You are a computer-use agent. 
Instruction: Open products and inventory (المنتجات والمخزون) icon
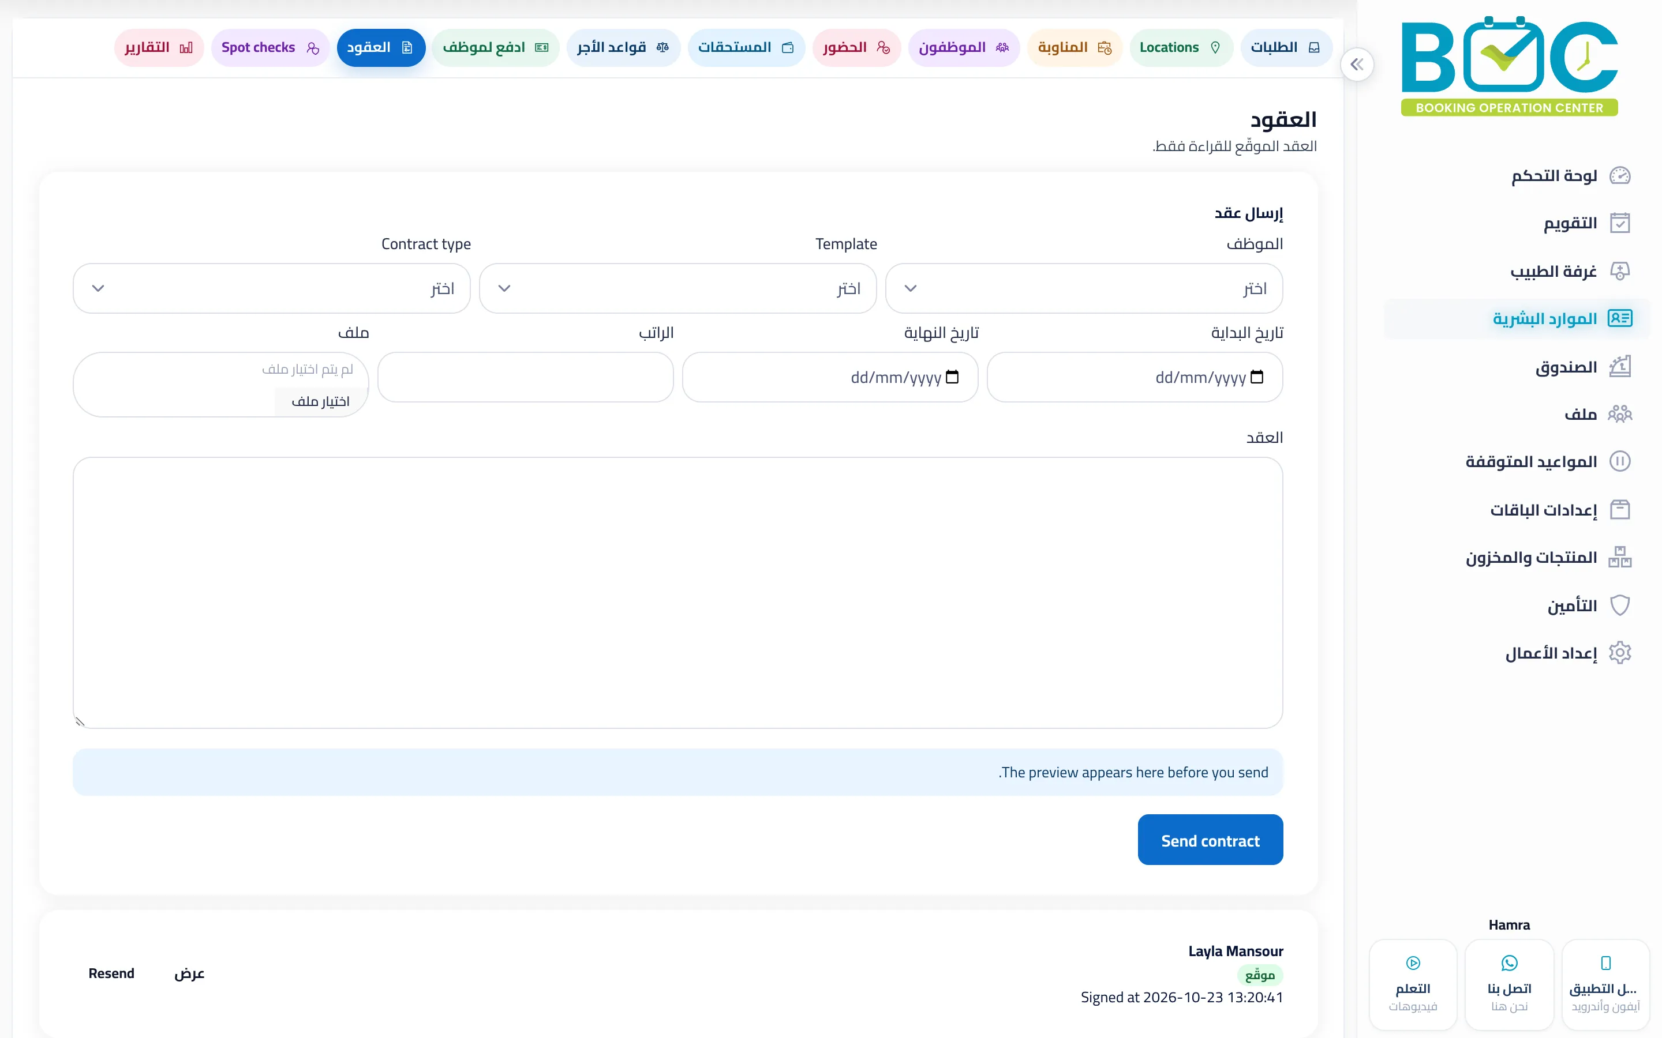(1619, 556)
